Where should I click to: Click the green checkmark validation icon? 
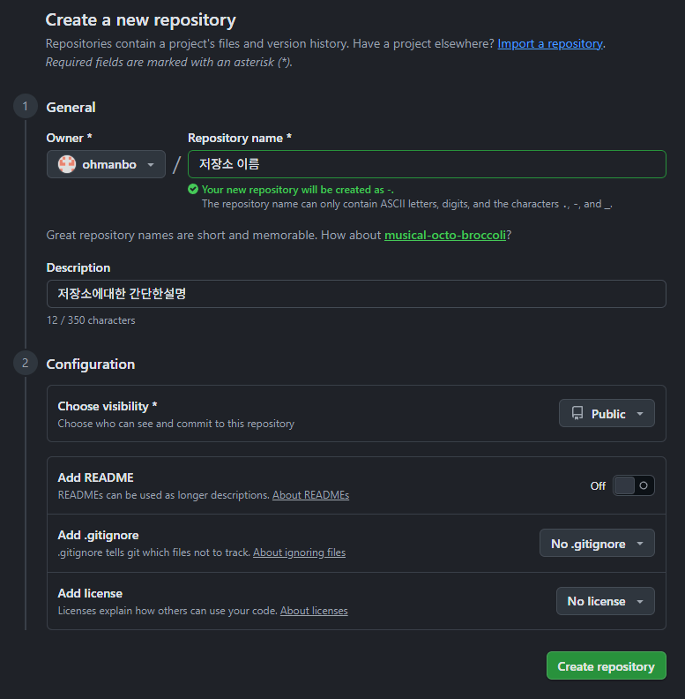[193, 190]
